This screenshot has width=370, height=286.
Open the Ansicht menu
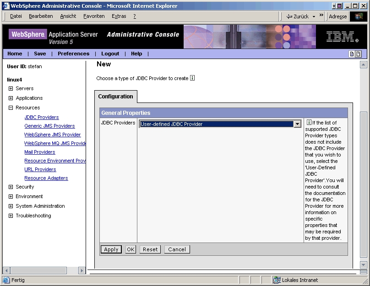pos(68,16)
